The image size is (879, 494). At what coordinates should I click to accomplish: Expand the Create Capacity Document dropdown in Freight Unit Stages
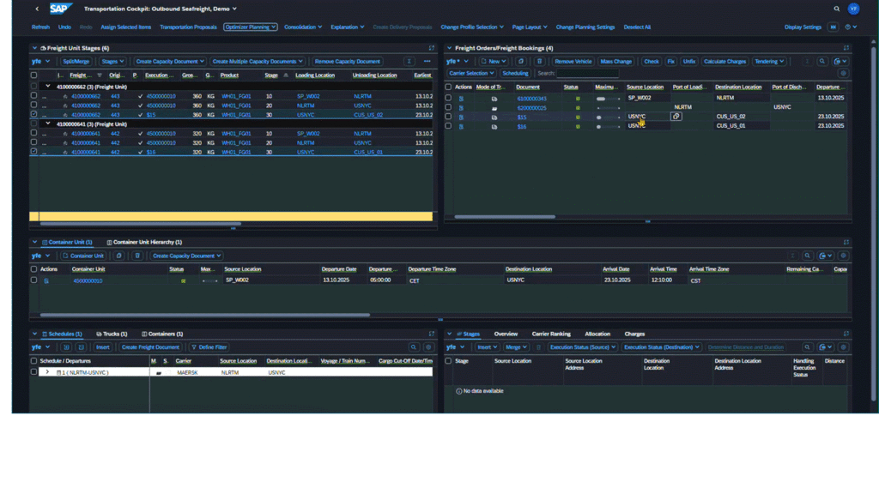(170, 62)
